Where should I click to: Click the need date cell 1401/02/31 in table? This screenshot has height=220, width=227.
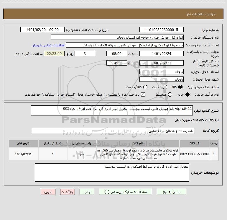pos(23,154)
